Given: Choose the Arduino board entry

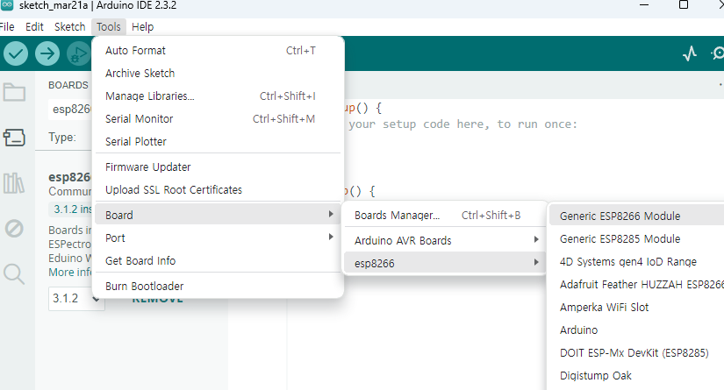Looking at the screenshot, I should pos(637,330).
